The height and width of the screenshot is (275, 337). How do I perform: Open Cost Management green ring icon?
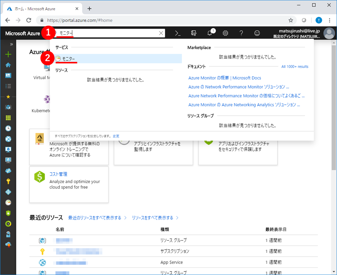8,224
